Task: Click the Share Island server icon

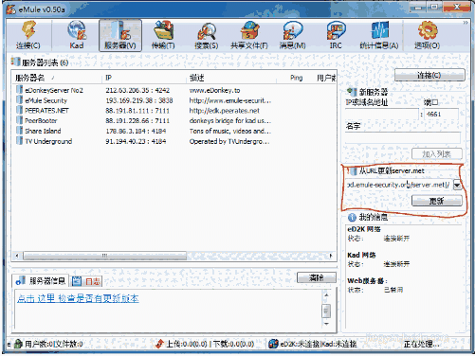Action: (20, 131)
